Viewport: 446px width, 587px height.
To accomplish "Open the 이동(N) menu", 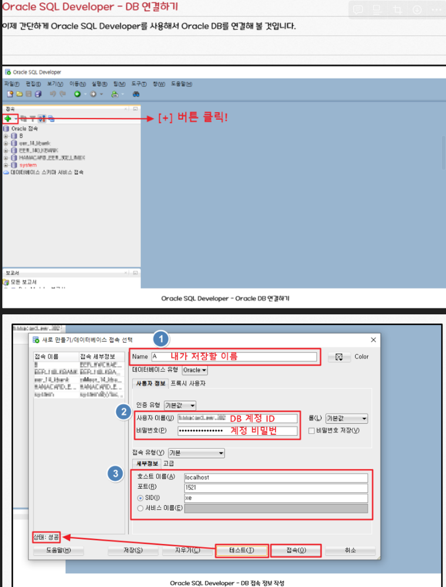I will 78,84.
